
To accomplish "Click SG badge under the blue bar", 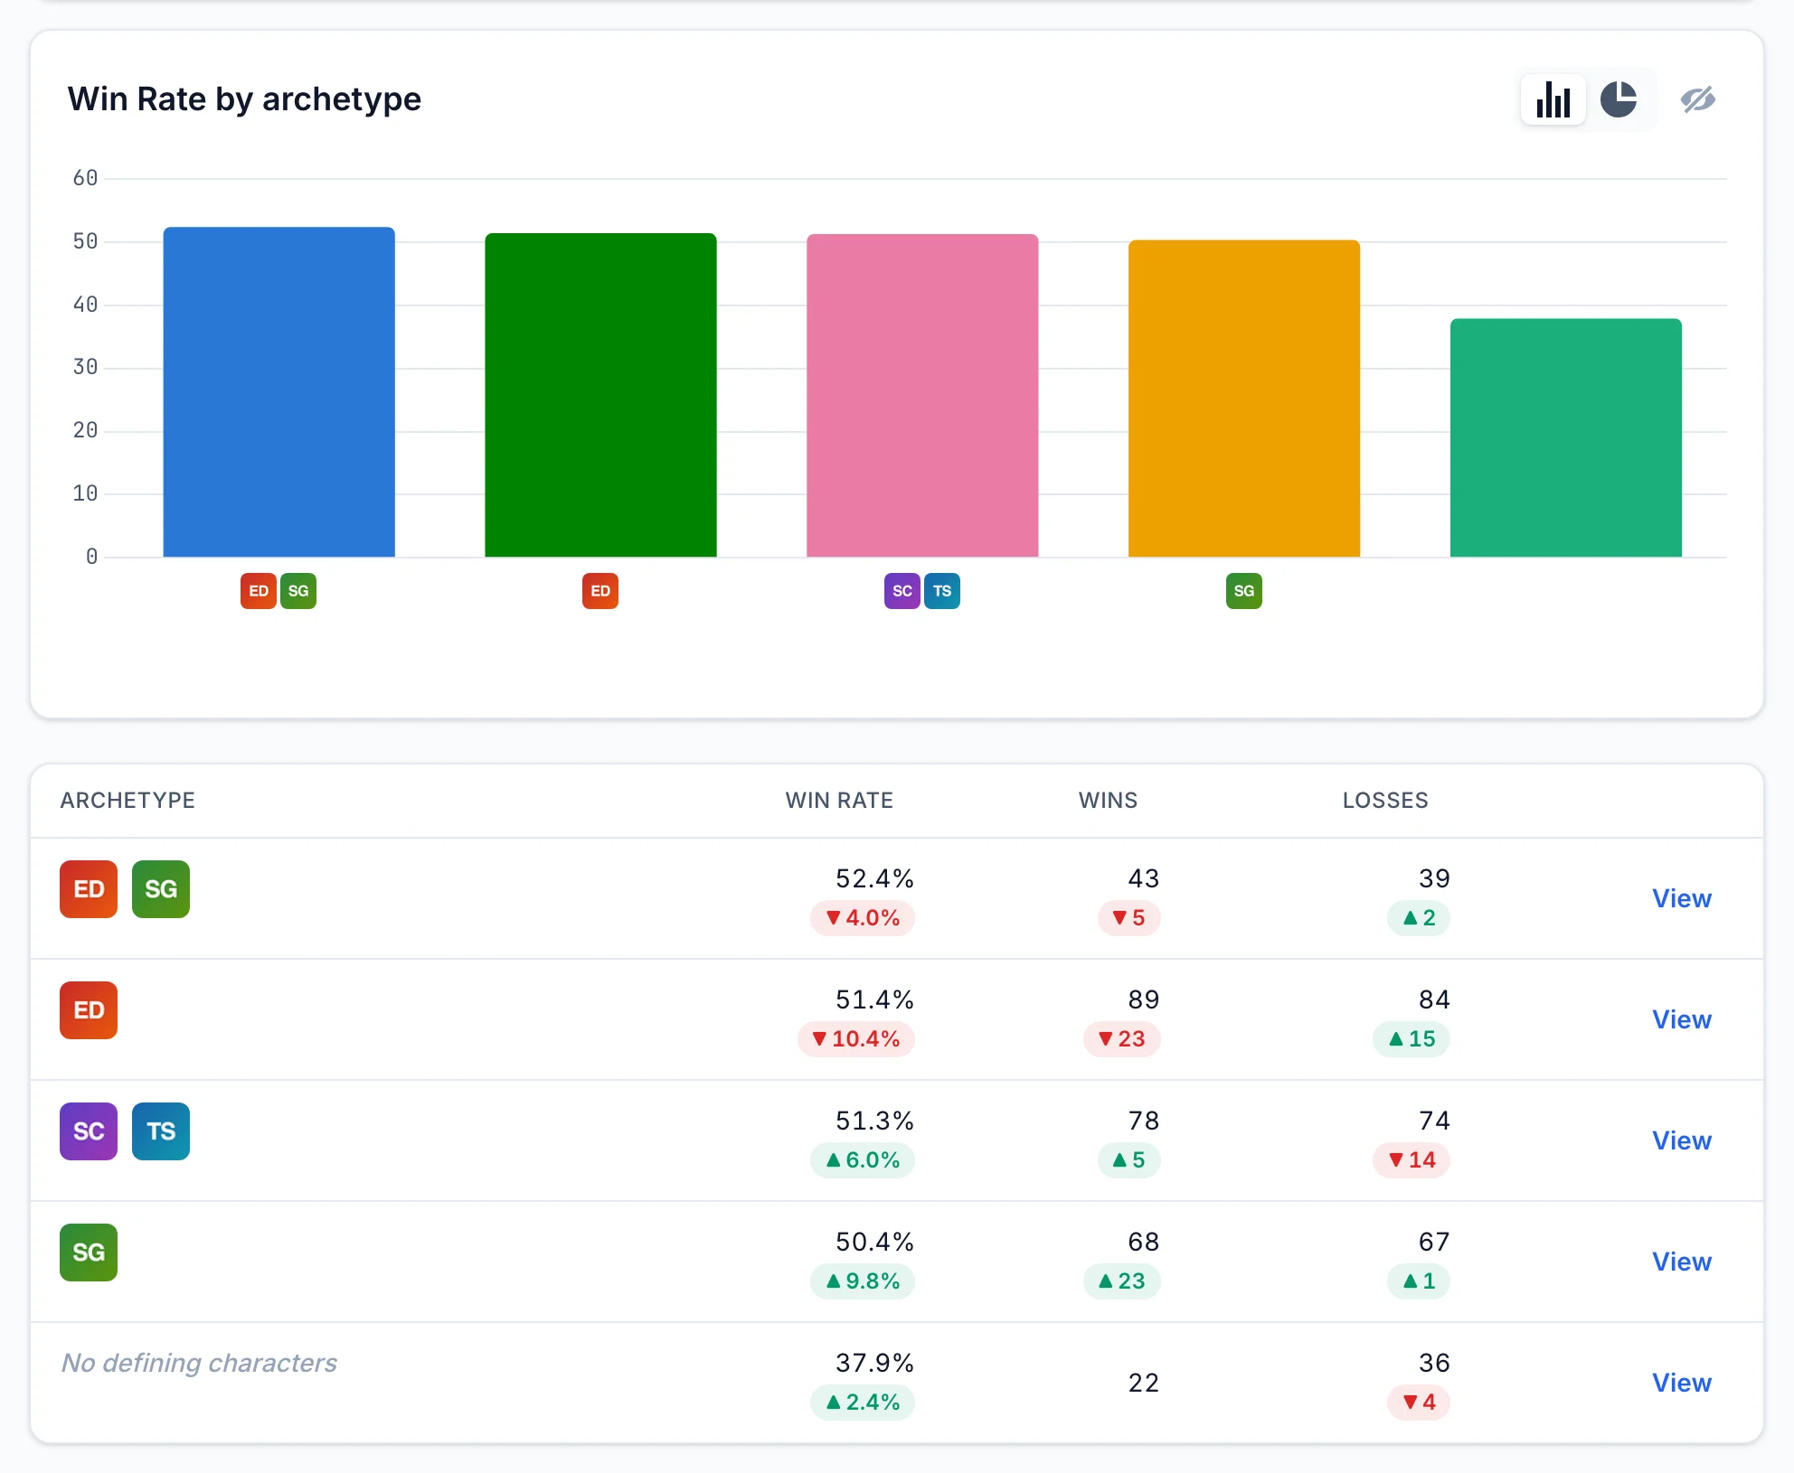I will pos(298,591).
